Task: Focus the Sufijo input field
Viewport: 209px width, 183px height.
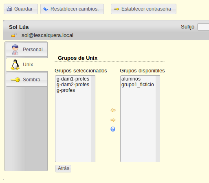Action: click(x=203, y=27)
